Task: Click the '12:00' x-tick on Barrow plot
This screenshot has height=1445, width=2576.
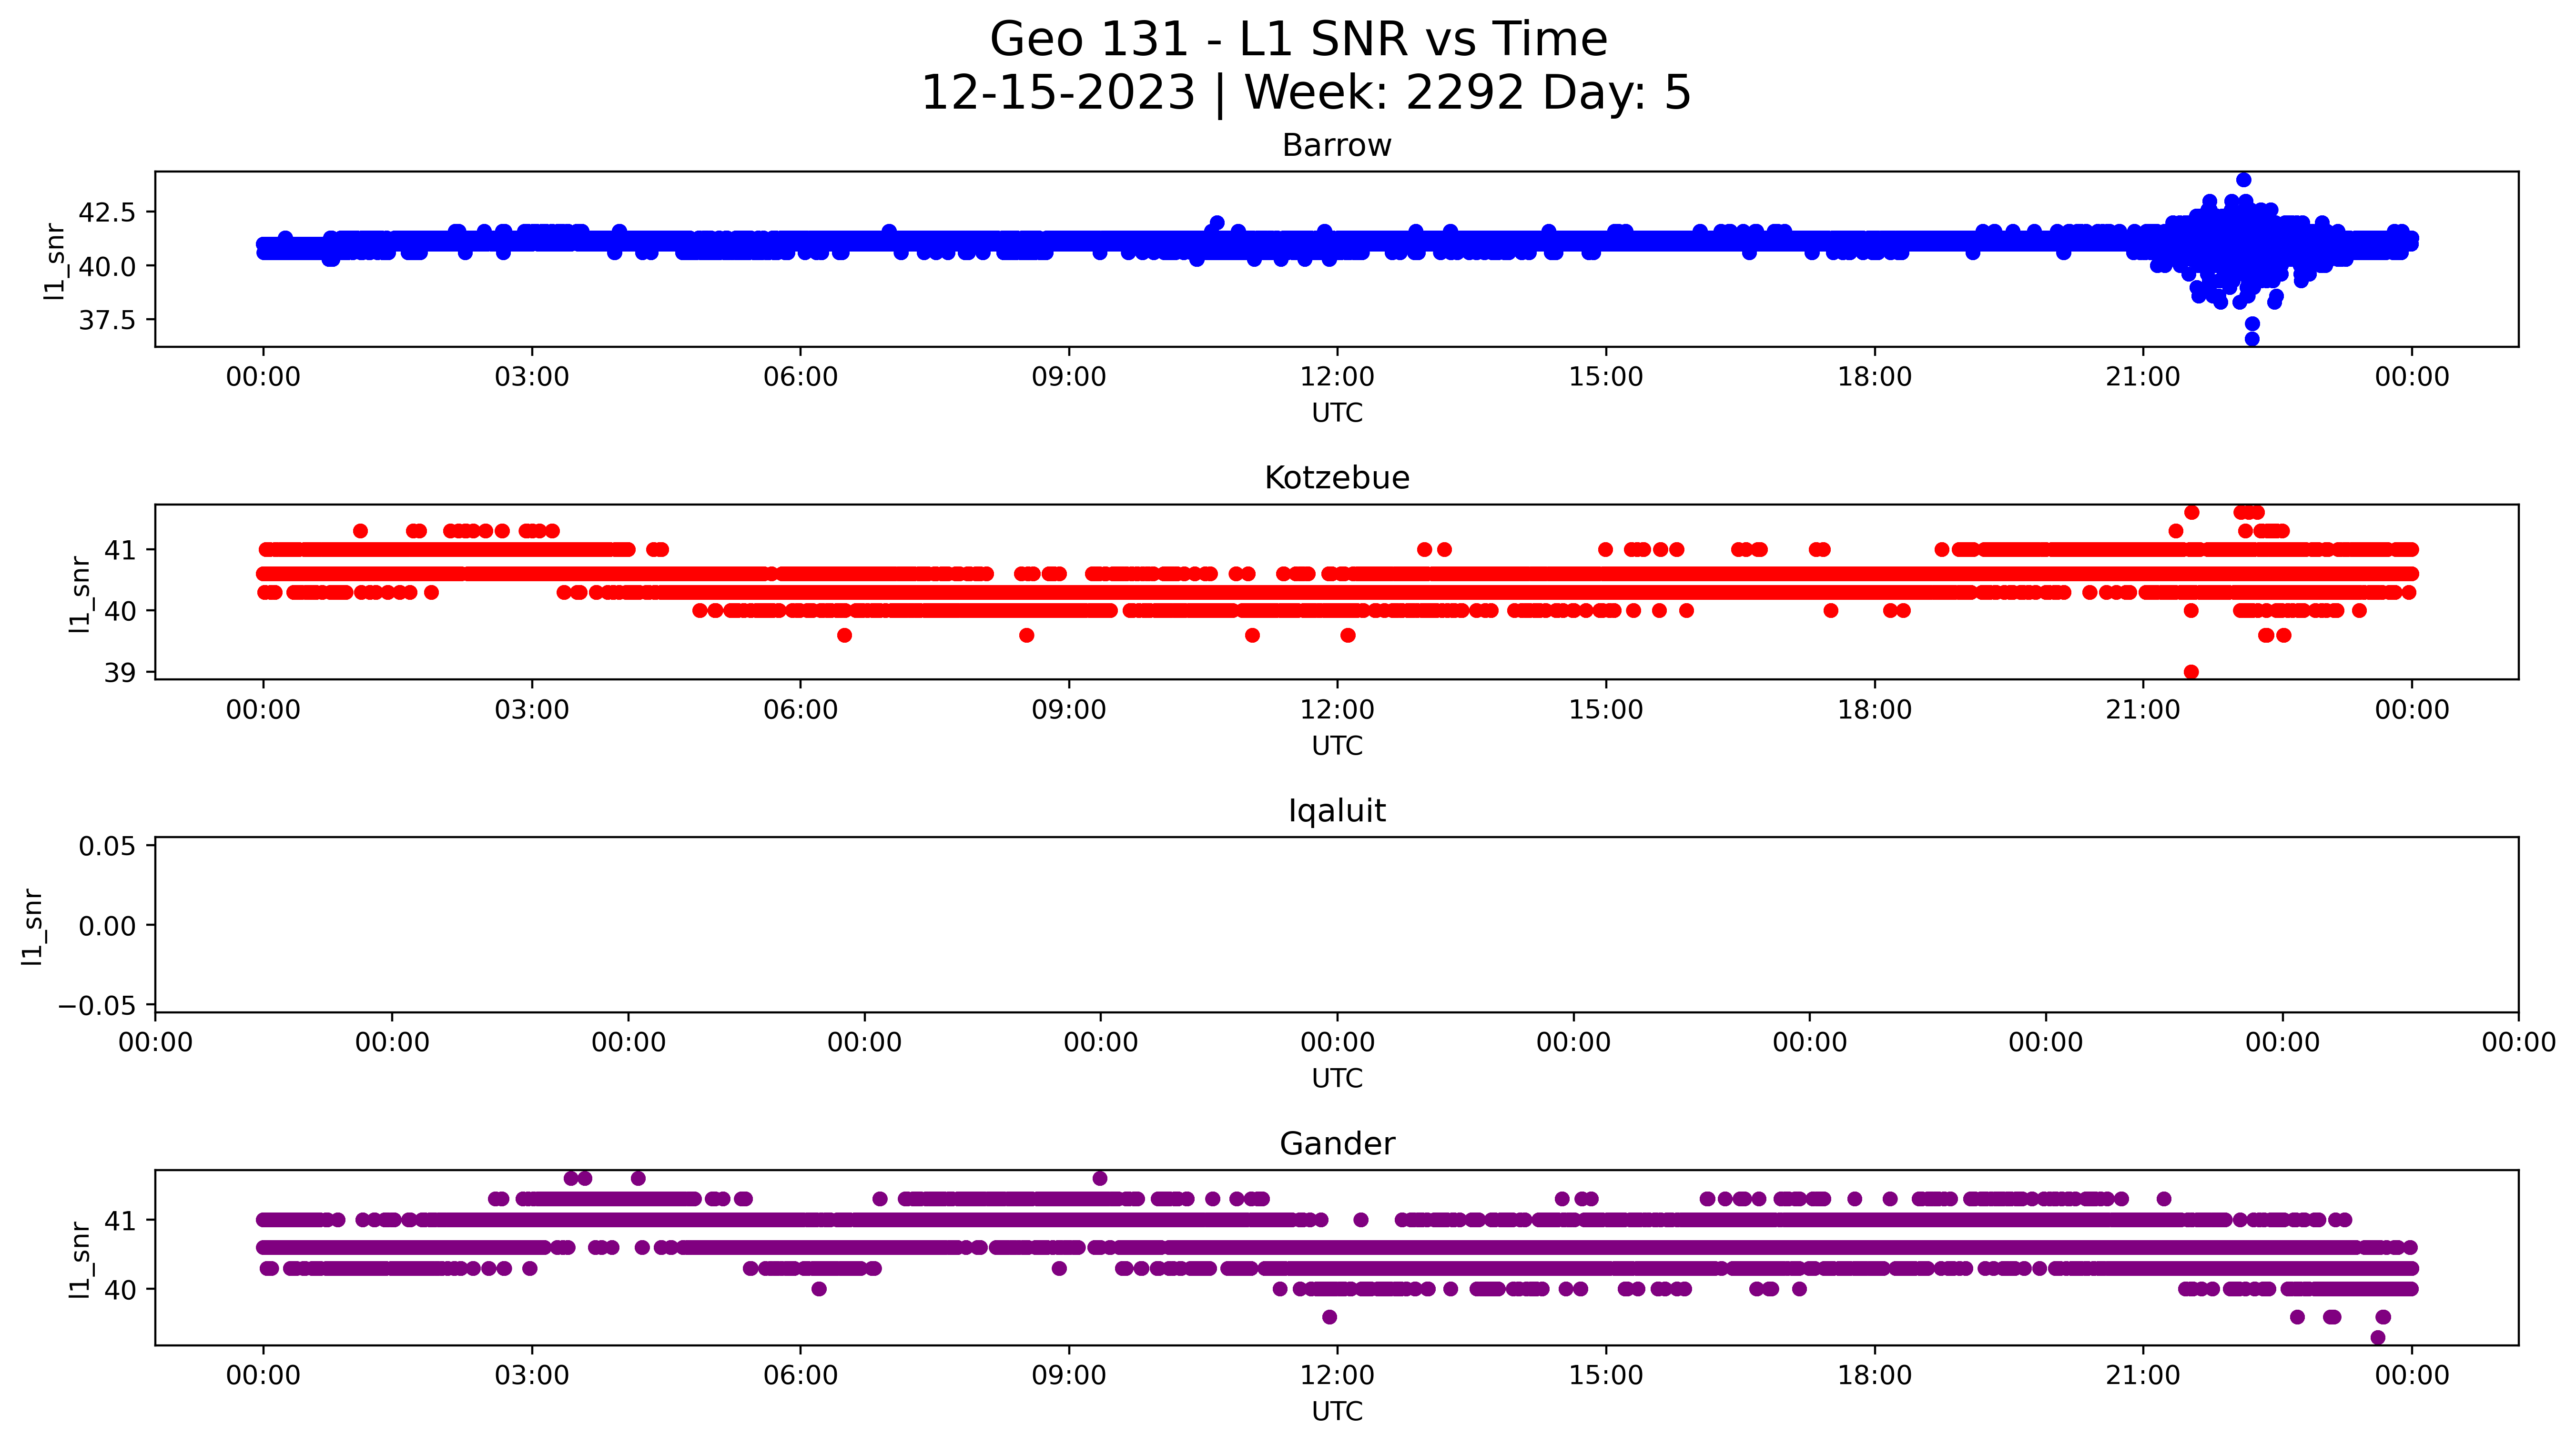Action: 1337,377
